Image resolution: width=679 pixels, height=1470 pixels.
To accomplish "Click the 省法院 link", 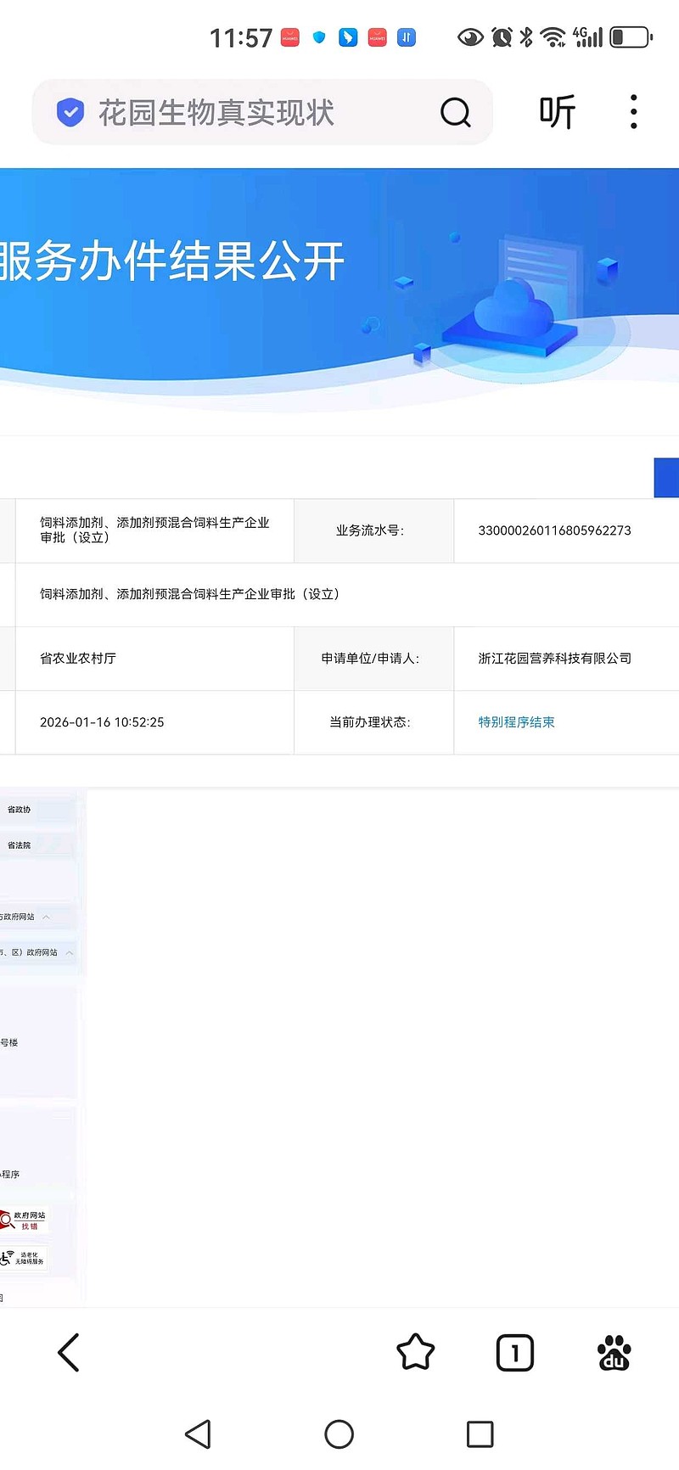I will [19, 845].
